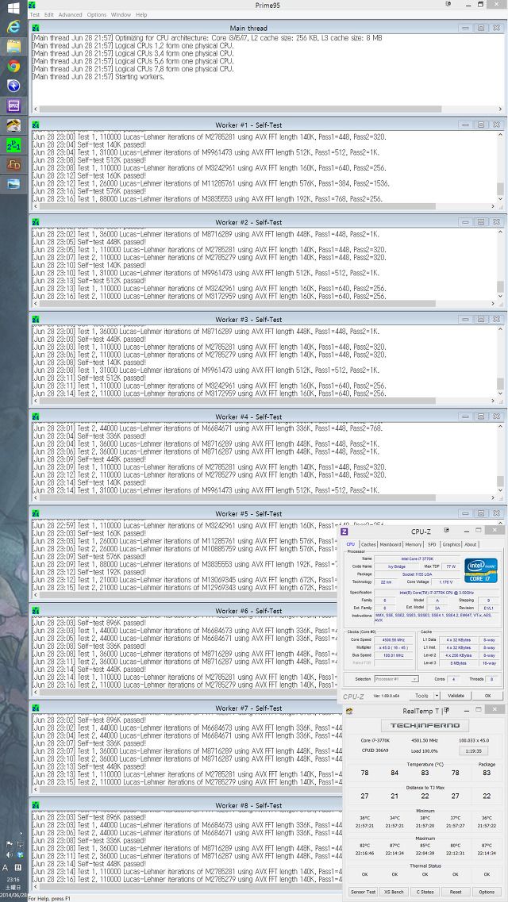
Task: Click the Worker #7 window's system icon
Action: point(36,708)
